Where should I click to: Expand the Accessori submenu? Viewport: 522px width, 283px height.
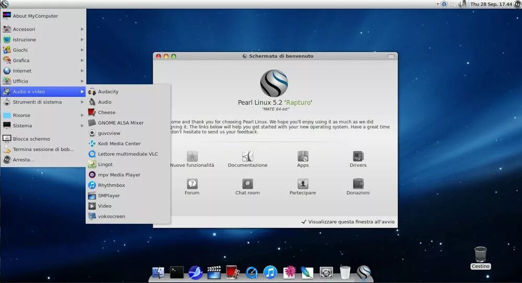(43, 29)
